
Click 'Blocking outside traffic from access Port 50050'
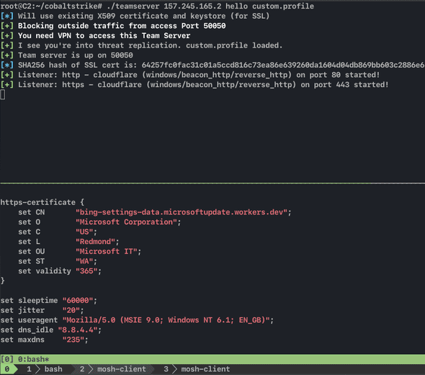click(122, 26)
